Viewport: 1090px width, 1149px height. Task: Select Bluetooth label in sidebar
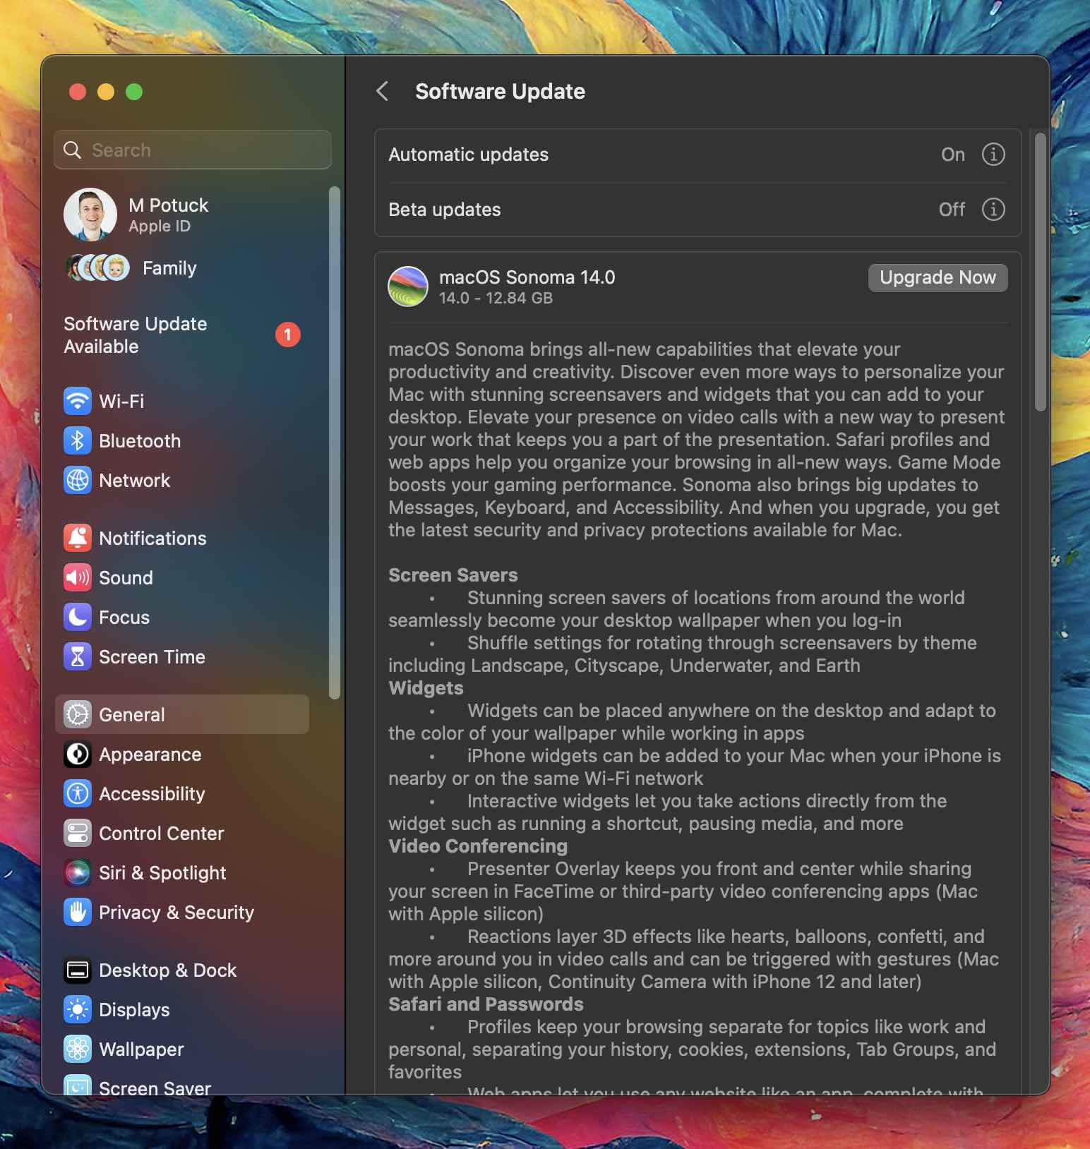click(x=140, y=440)
